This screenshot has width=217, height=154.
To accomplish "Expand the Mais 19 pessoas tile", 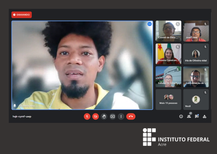I will point(168,99).
